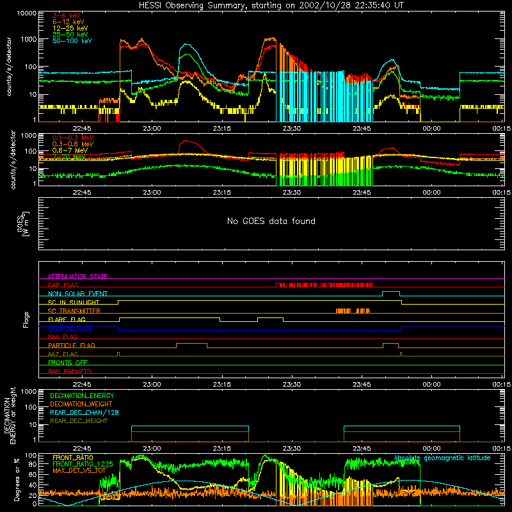512x512 pixels.
Task: Click the 22:45 time label under the keV panel
Action: (82, 129)
